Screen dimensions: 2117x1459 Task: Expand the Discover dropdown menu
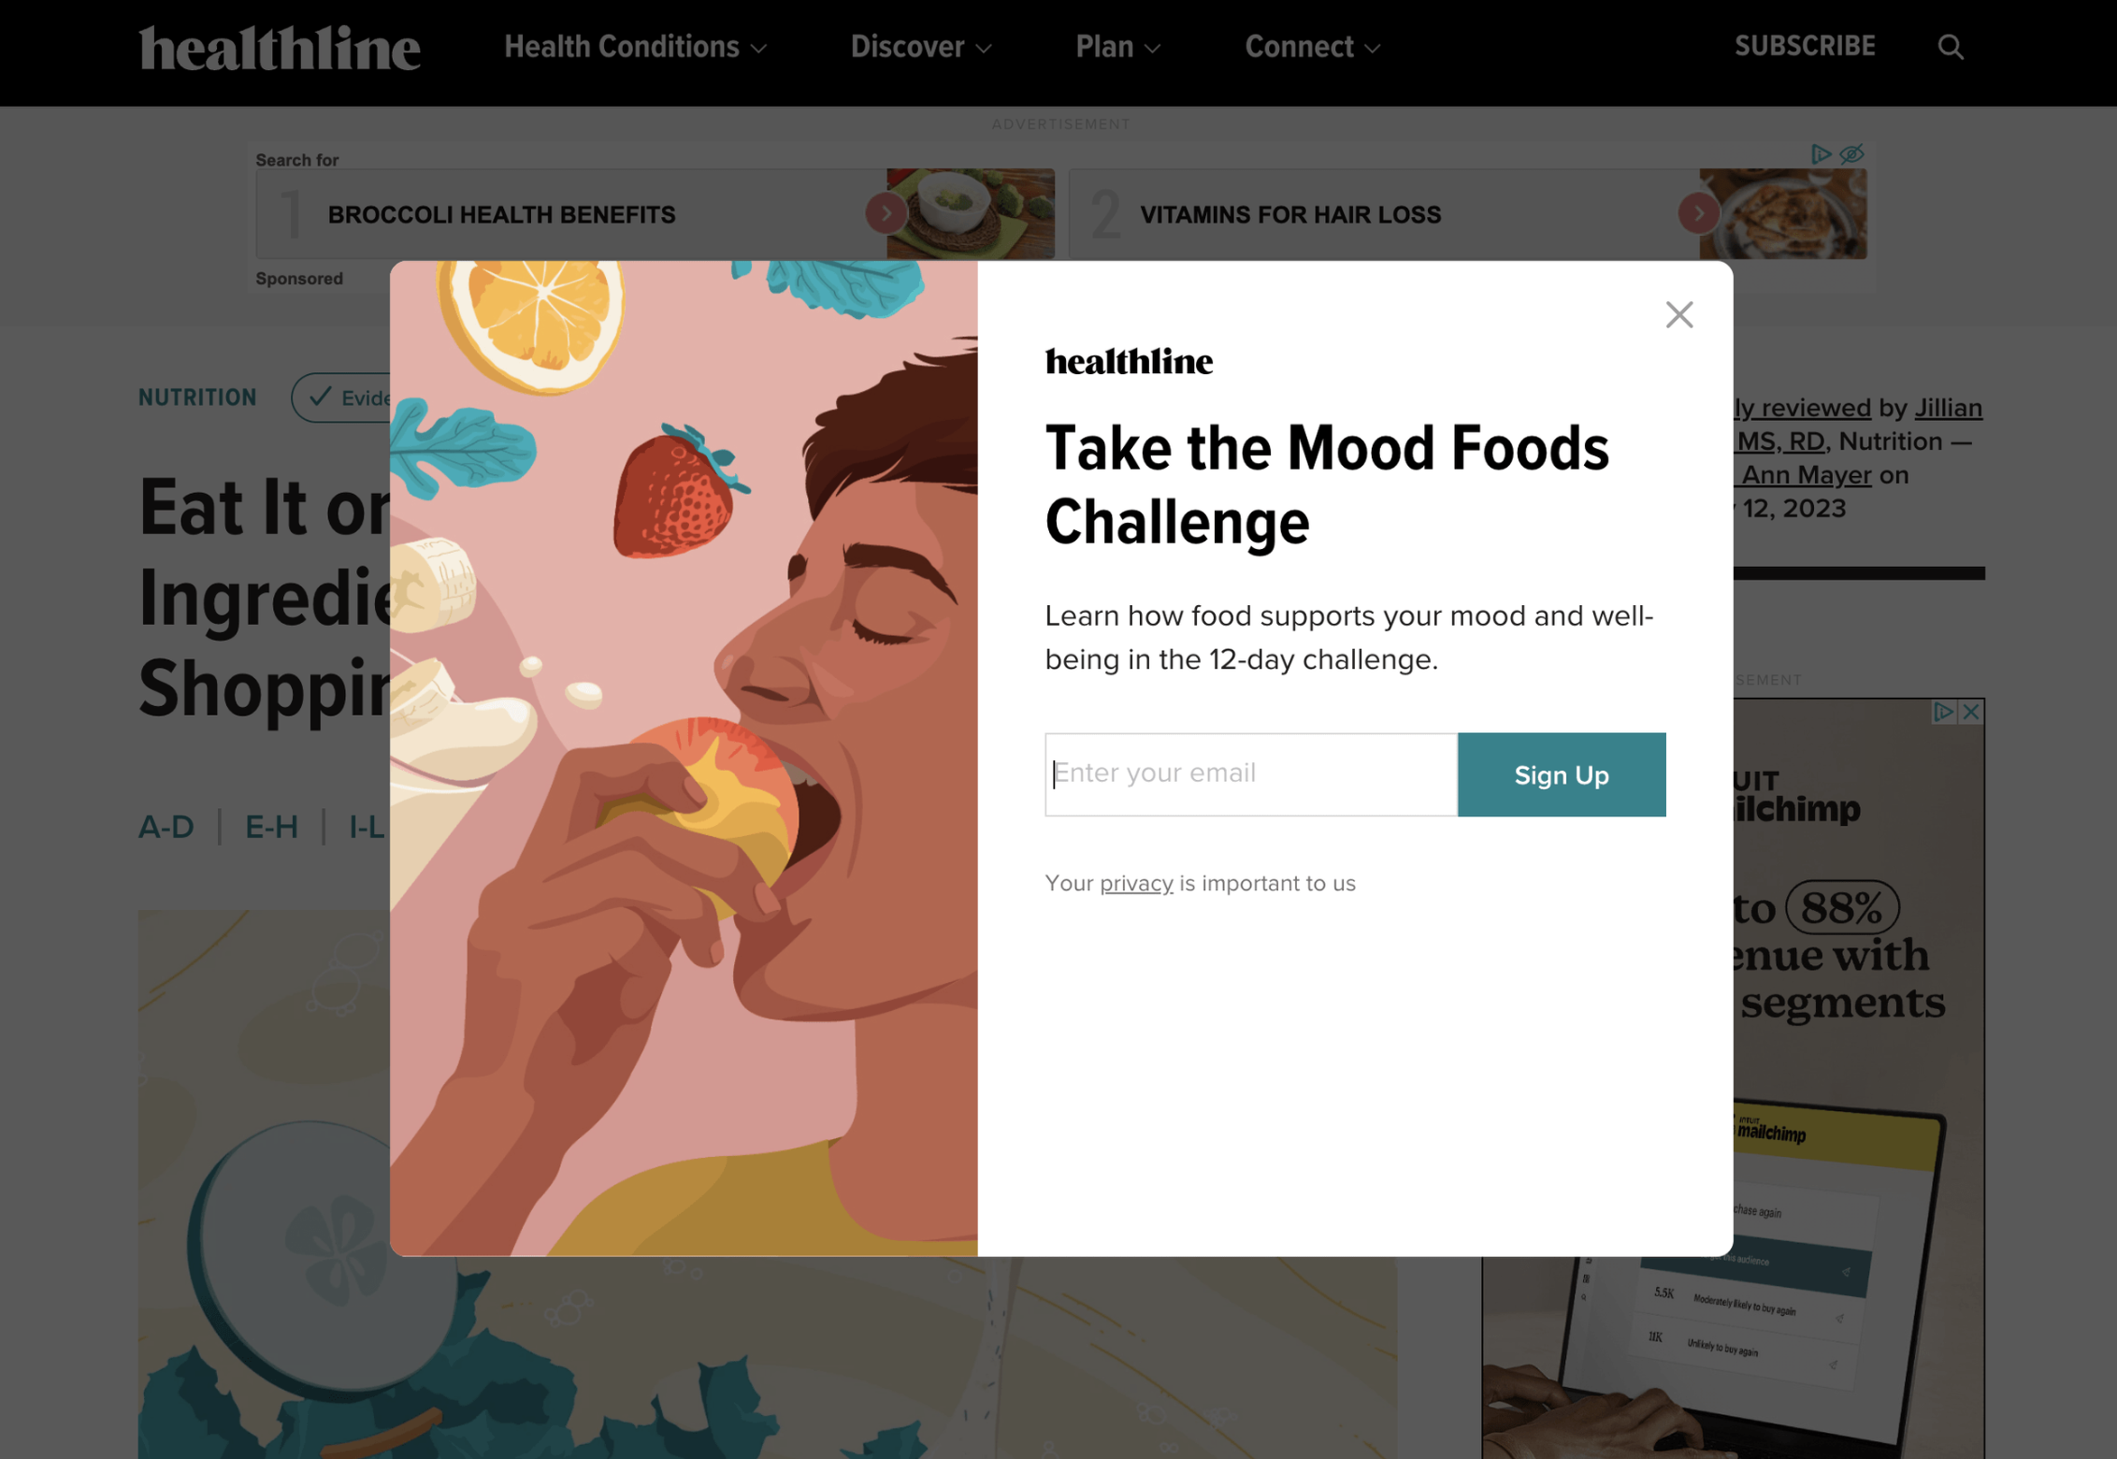point(920,47)
